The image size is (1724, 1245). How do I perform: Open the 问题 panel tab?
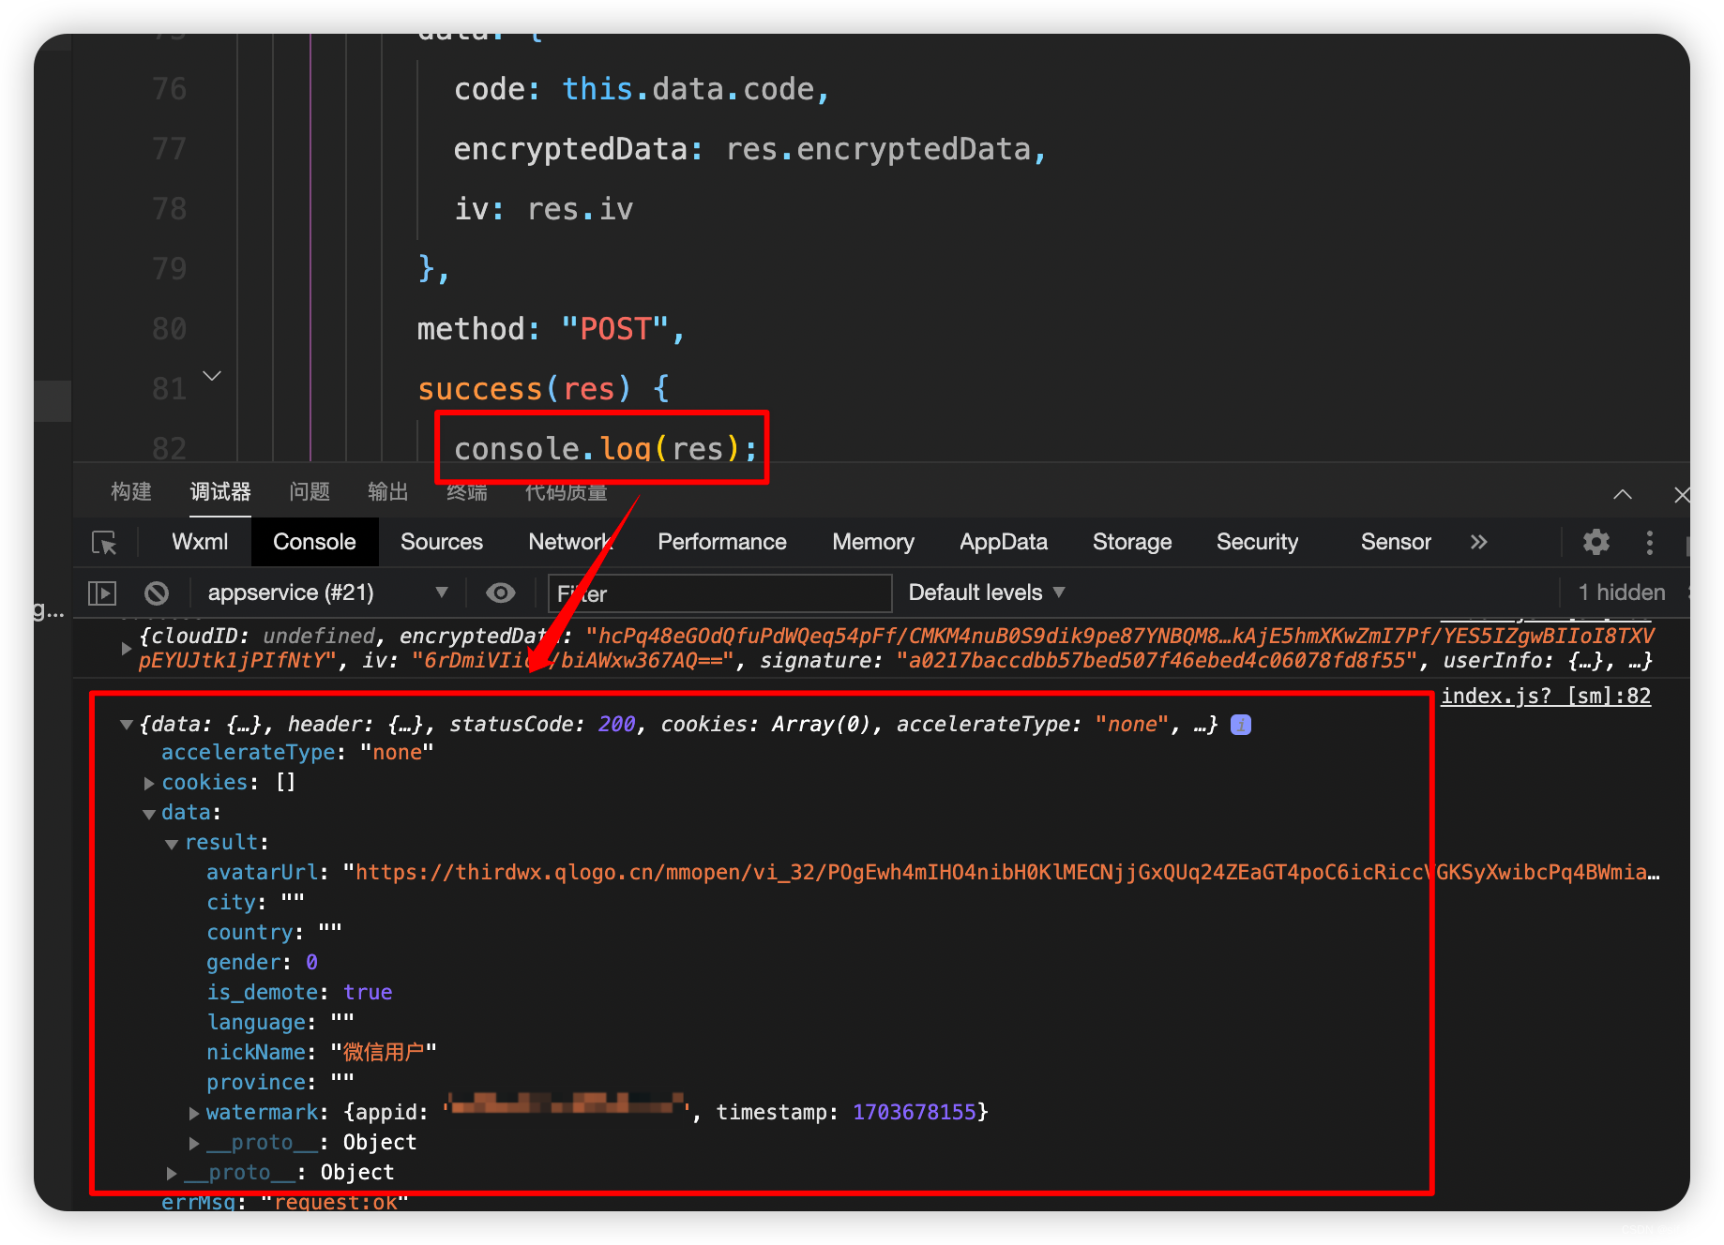pyautogui.click(x=310, y=491)
